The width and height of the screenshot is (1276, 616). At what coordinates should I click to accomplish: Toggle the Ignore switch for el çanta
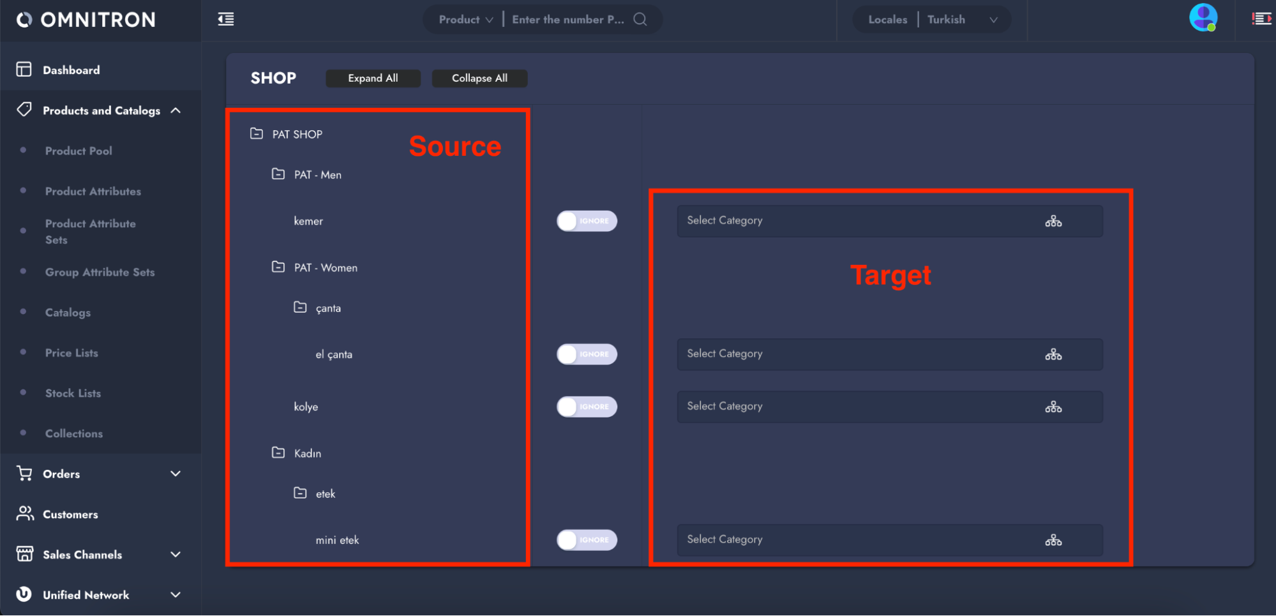tap(587, 354)
